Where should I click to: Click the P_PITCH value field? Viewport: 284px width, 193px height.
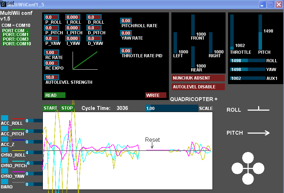tap(51, 28)
